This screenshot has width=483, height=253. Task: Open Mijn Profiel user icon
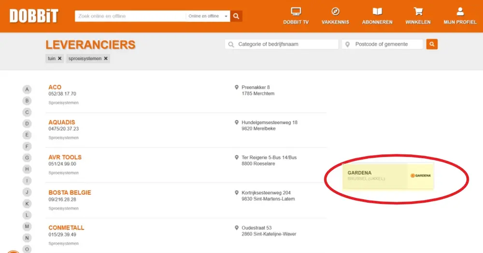[460, 12]
